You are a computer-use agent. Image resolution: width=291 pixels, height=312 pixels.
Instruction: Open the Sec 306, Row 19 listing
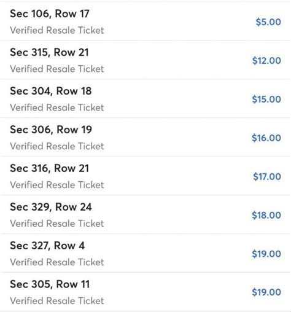point(145,138)
